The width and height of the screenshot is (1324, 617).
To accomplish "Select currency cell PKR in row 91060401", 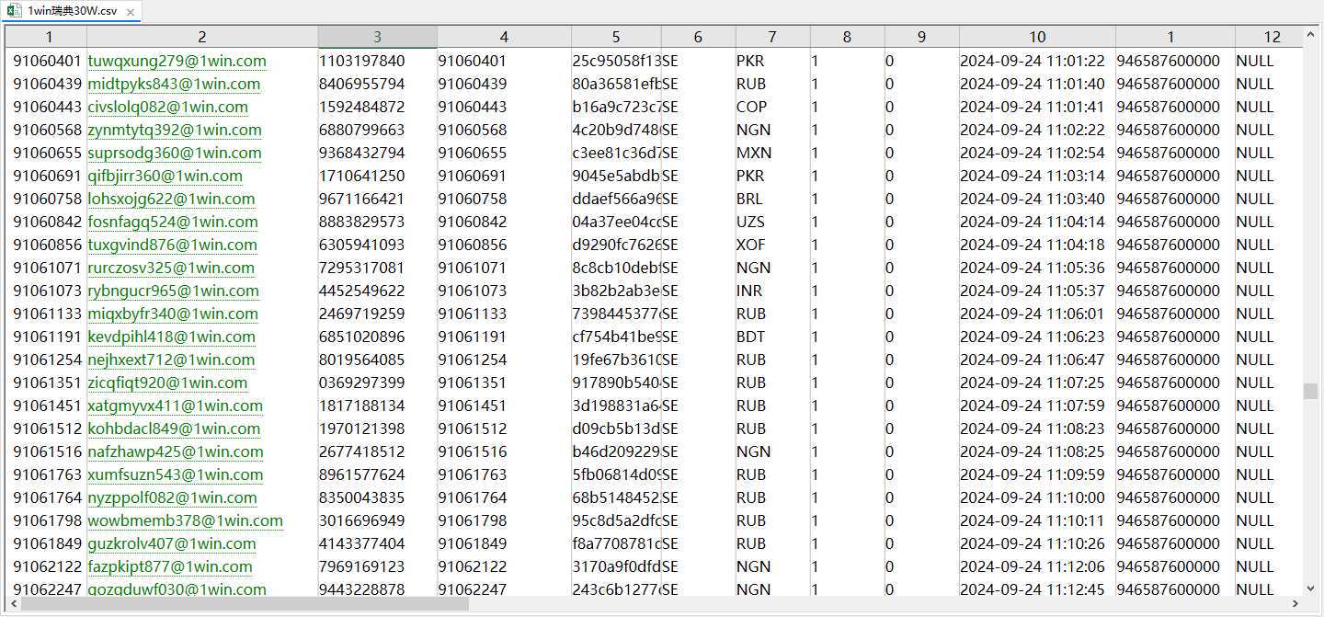I will (x=773, y=61).
